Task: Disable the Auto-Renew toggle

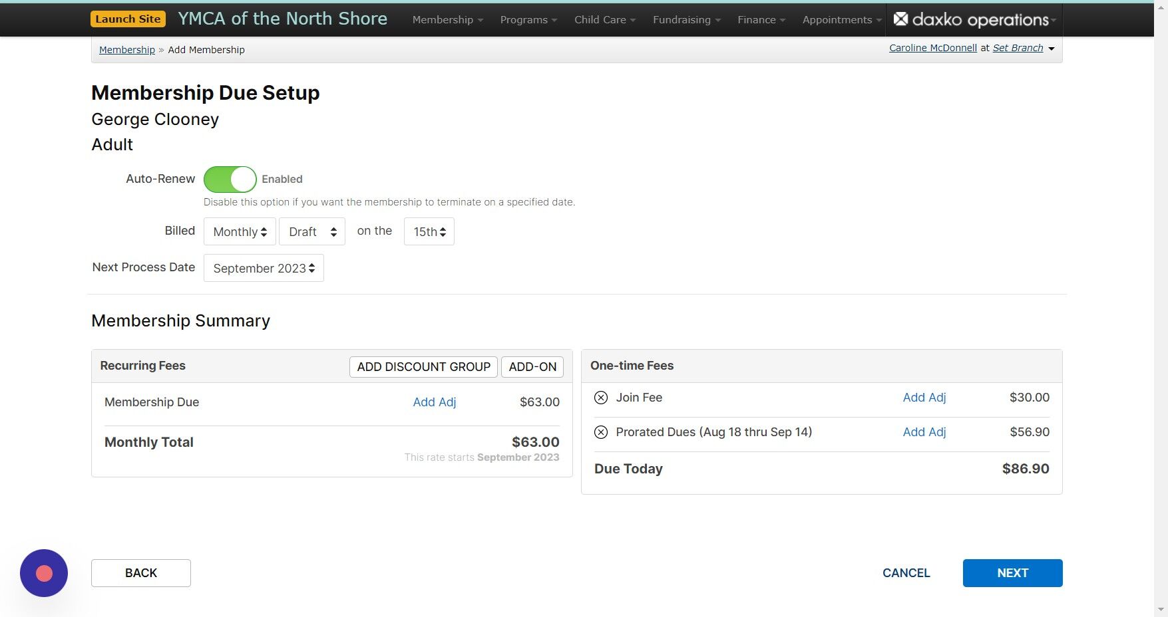Action: click(230, 179)
